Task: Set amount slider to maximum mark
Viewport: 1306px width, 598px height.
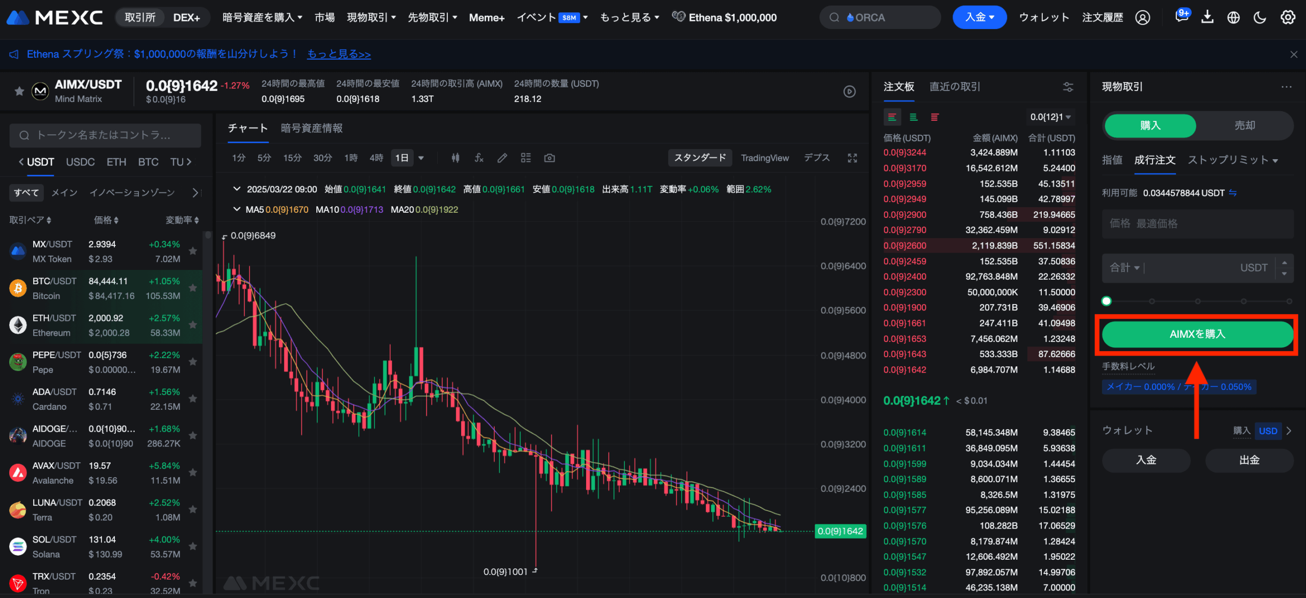Action: click(1289, 301)
